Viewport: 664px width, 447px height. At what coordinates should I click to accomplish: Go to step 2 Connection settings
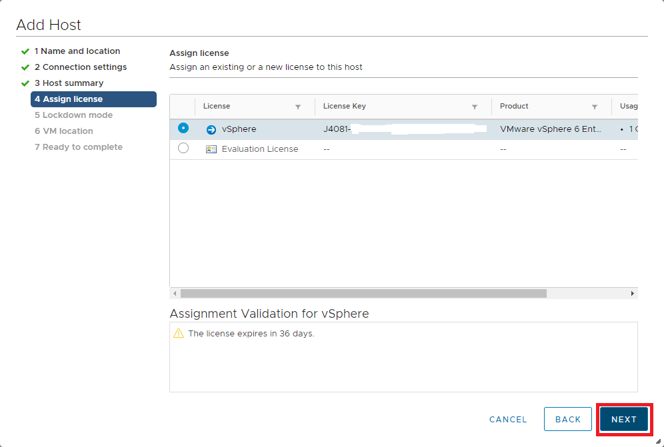80,67
